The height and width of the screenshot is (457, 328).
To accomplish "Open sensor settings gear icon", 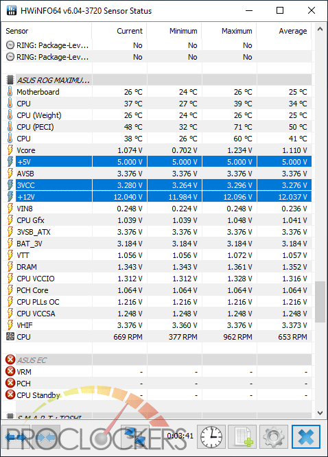I will pos(274,436).
